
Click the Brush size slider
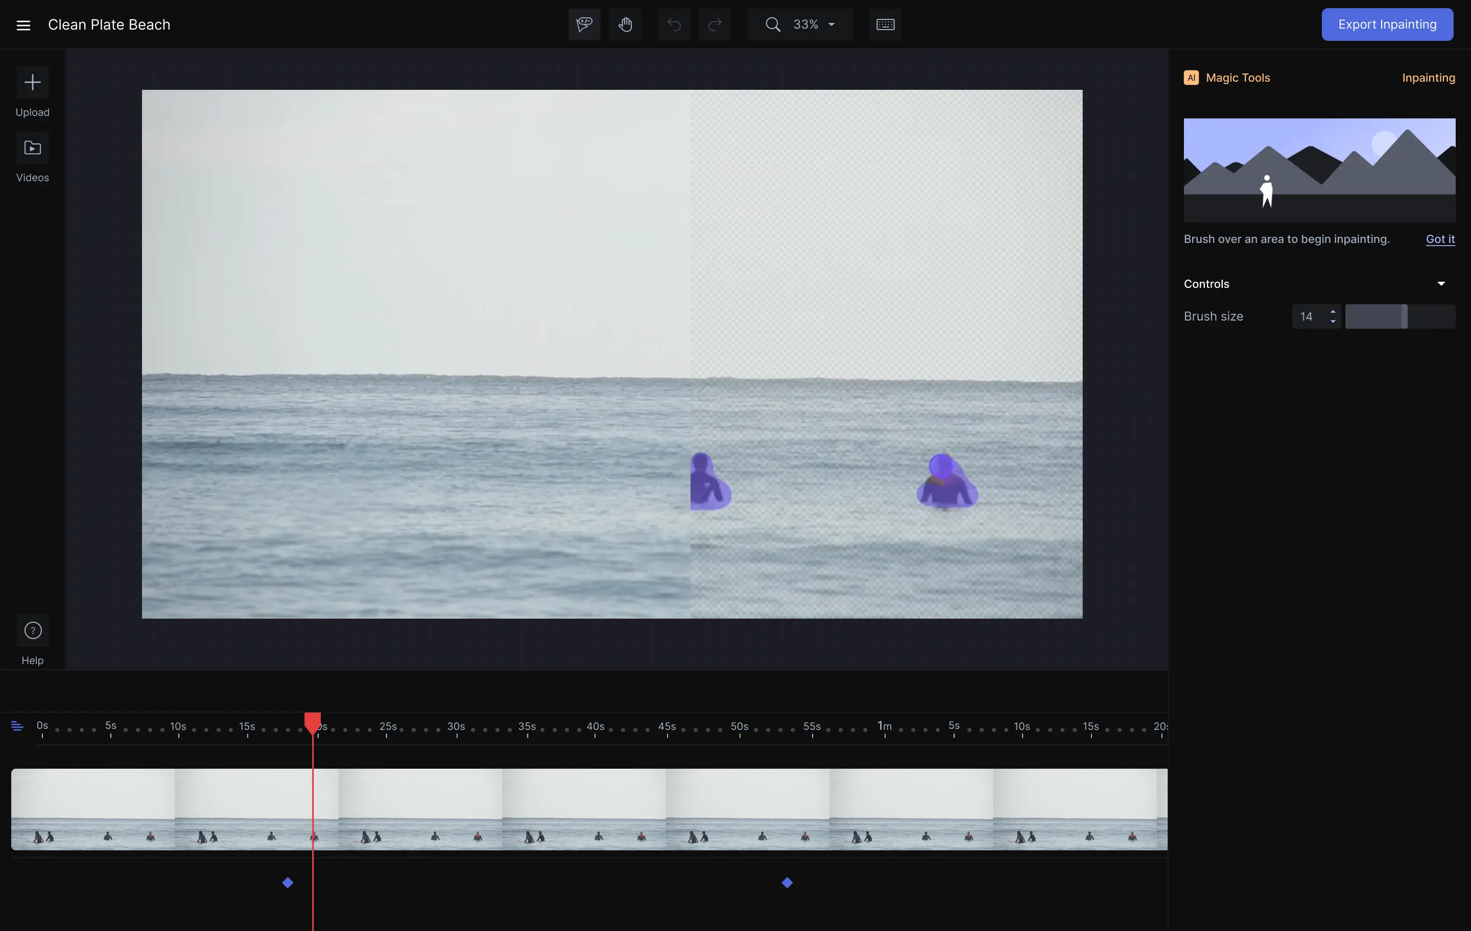[x=1399, y=316]
